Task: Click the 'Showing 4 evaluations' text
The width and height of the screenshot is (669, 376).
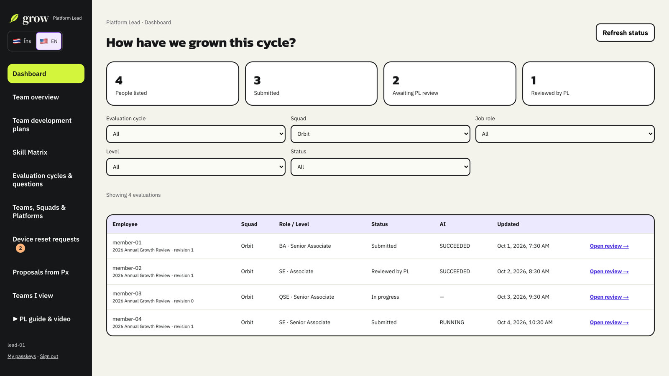Action: coord(133,195)
